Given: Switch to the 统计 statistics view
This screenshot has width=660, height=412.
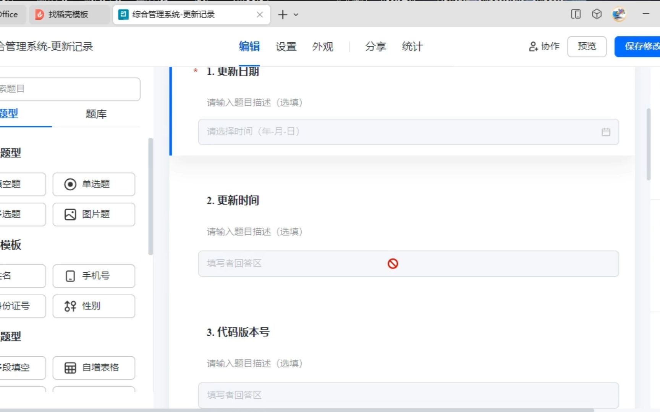Looking at the screenshot, I should [412, 47].
